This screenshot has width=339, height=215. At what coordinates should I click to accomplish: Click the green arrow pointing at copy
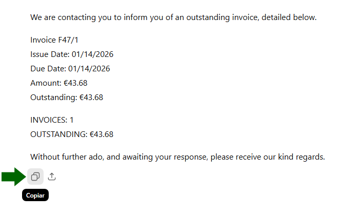coord(13,177)
